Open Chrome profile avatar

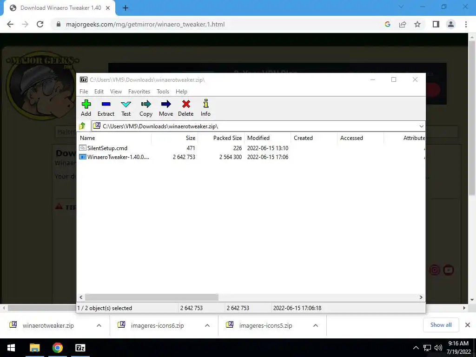tap(451, 24)
